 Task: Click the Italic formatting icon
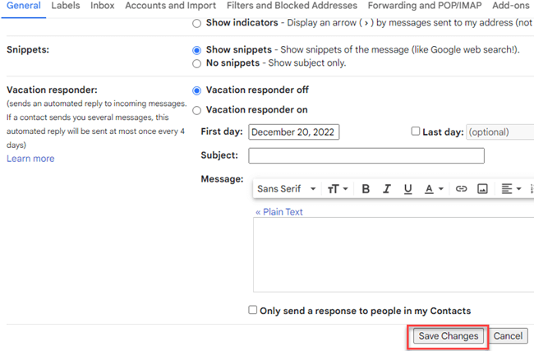(x=387, y=189)
